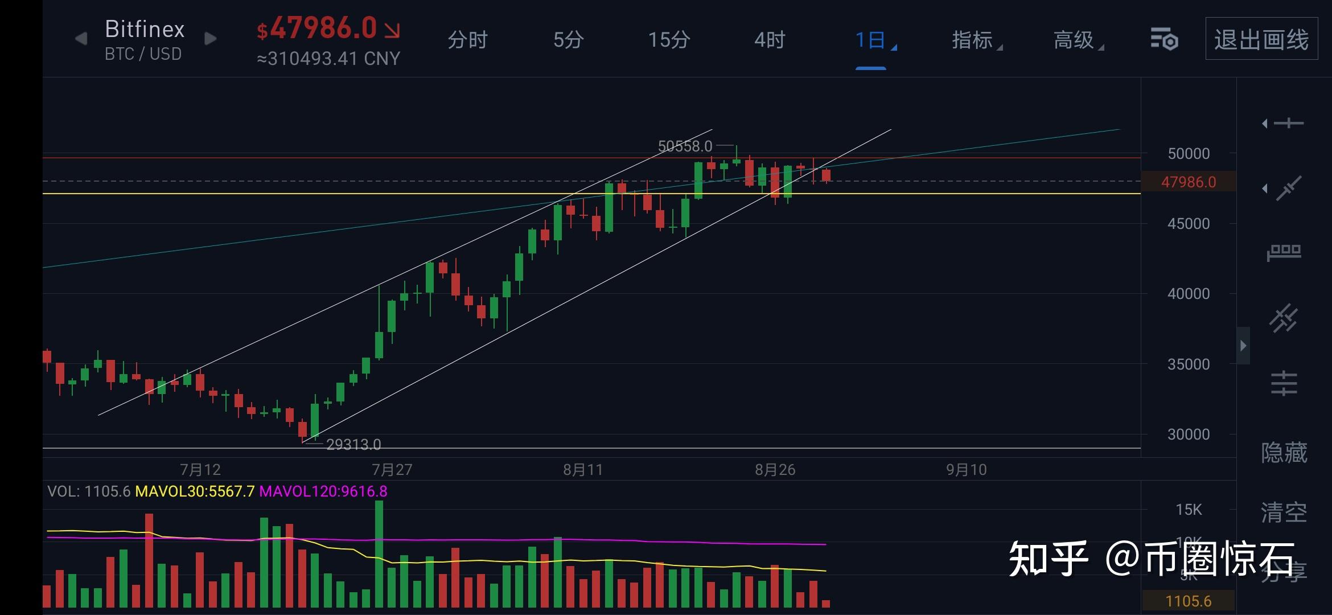Click the 29313.0 low price label
Viewport: 1332px width, 615px height.
click(353, 444)
